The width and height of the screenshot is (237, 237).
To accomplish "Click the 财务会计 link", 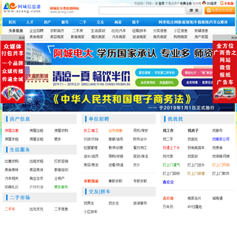I will pyautogui.click(x=140, y=139).
